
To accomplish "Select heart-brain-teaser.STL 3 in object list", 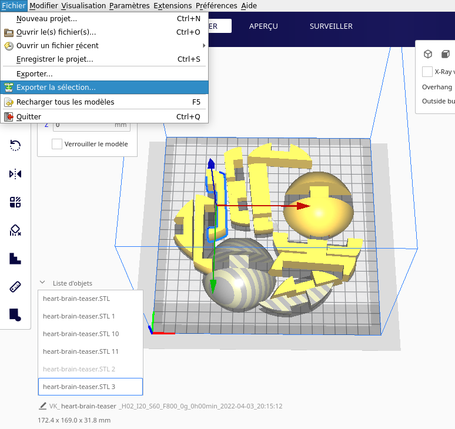I will (91, 387).
